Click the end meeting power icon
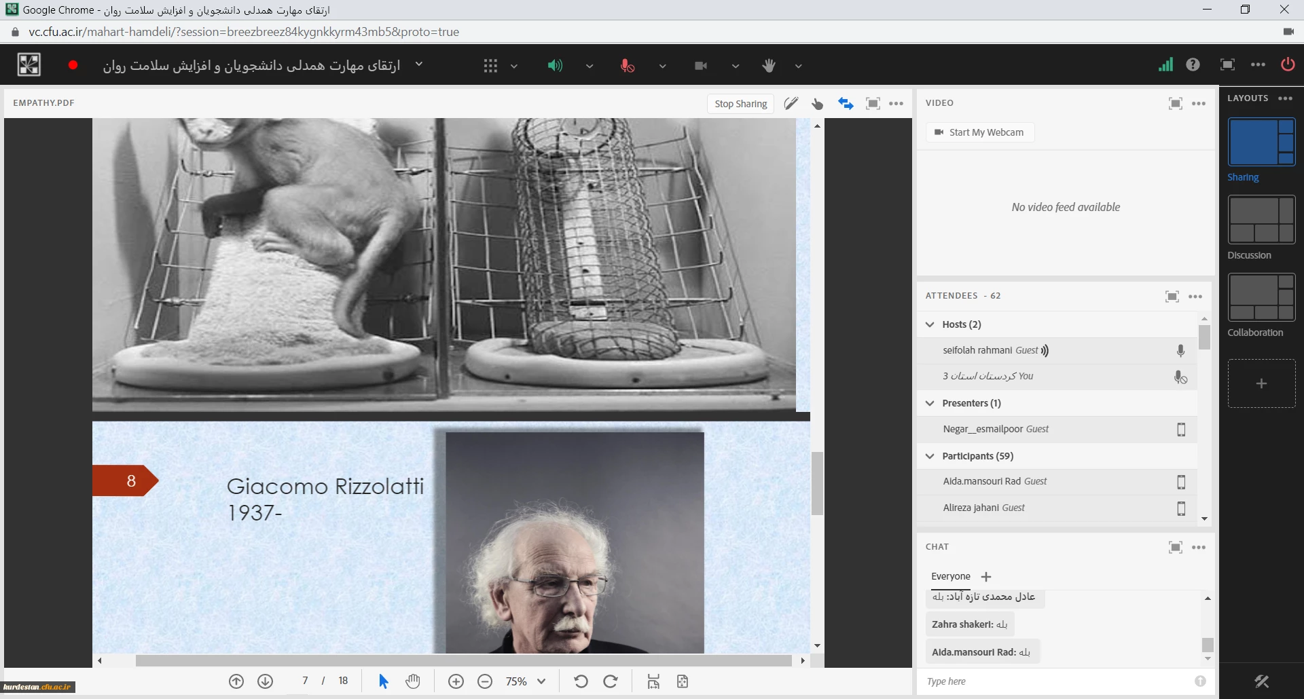Image resolution: width=1304 pixels, height=699 pixels. (1287, 65)
